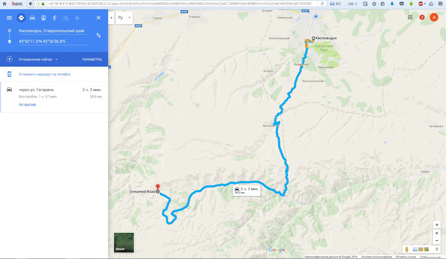446x259 pixels.
Task: Open ПО ШАГАМ step-by-step directions
Action: pyautogui.click(x=27, y=105)
